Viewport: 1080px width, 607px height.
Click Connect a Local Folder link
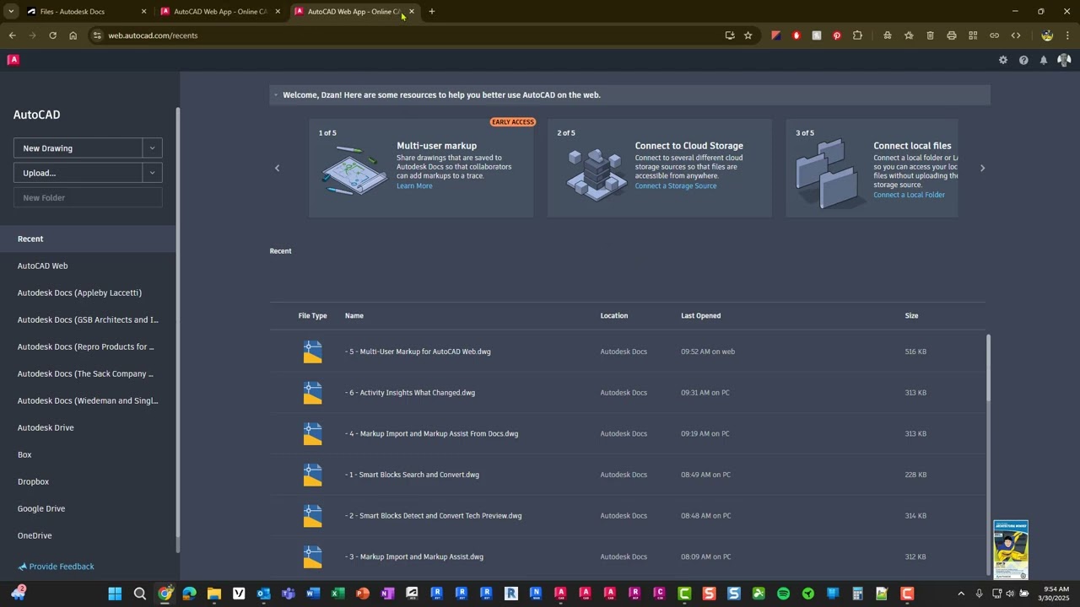click(x=909, y=196)
